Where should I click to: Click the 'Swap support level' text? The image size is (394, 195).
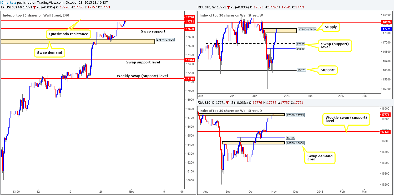[143, 62]
